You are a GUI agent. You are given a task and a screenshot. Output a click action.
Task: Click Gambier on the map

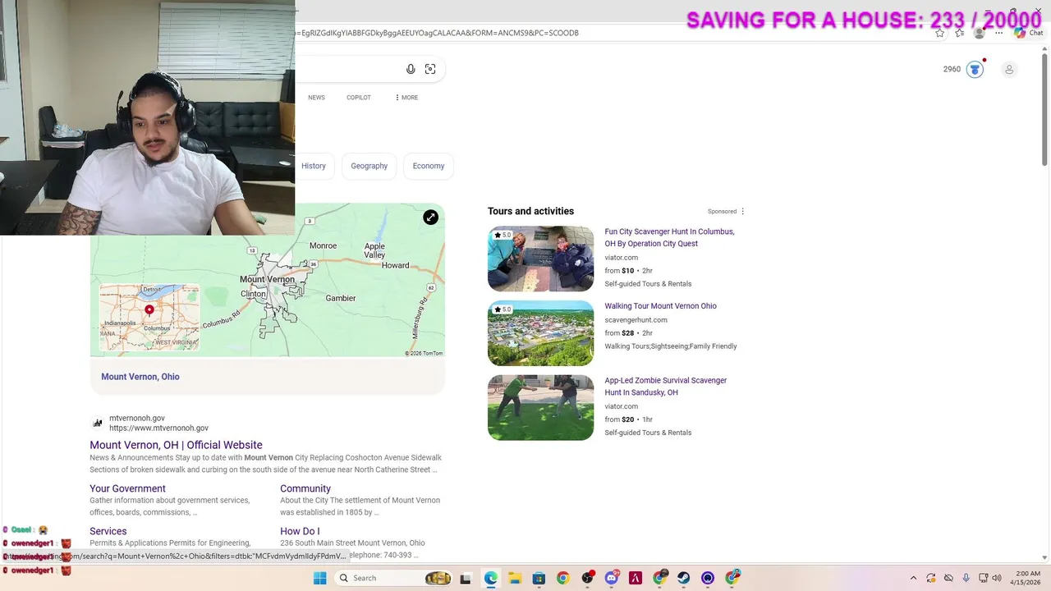(340, 298)
